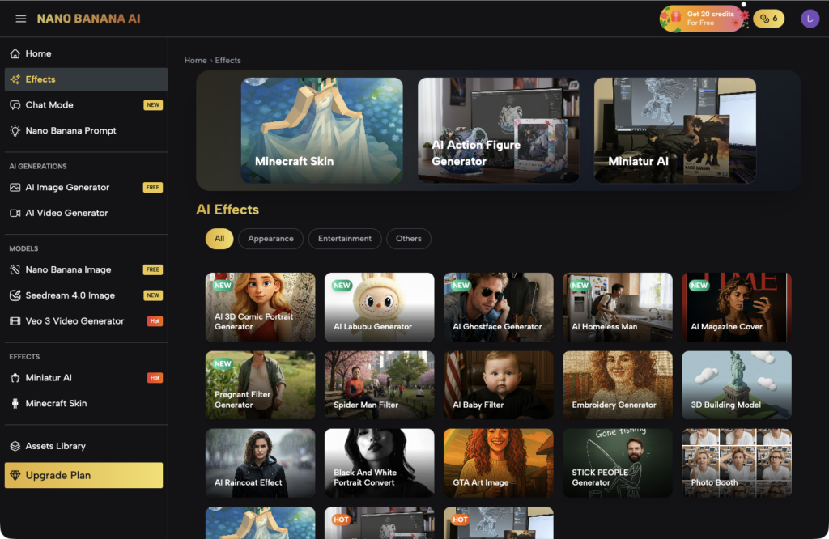Filter effects by Appearance
Screen dimensions: 829x539
click(x=270, y=239)
